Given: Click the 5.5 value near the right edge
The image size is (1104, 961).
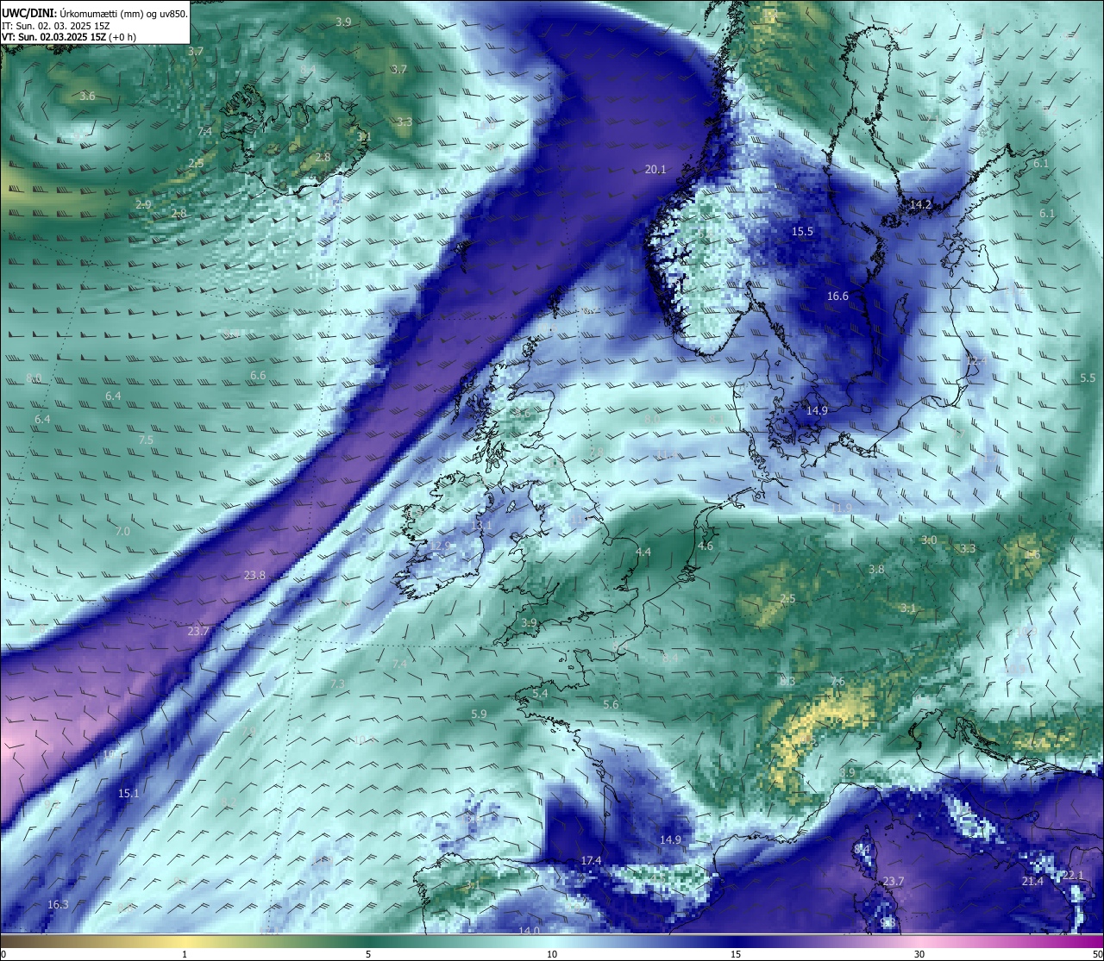Looking at the screenshot, I should [1088, 378].
